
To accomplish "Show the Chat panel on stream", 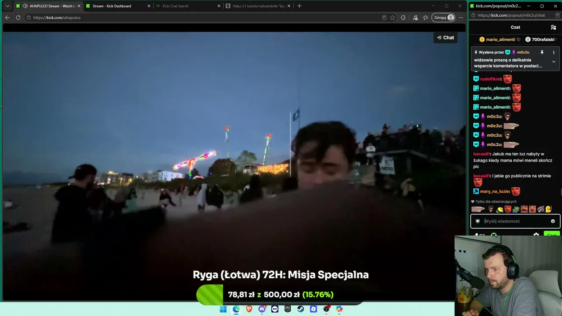I will point(446,38).
